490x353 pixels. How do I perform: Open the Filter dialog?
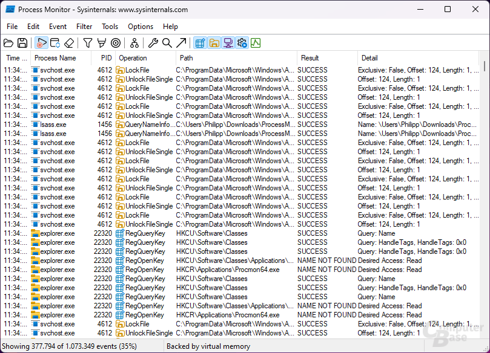(x=87, y=43)
